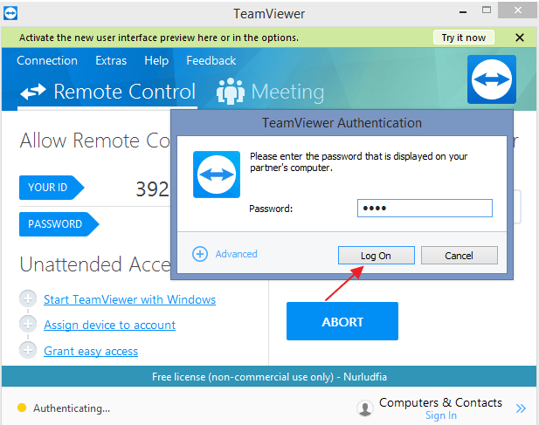
Task: Cancel the authentication dialog
Action: click(x=460, y=256)
